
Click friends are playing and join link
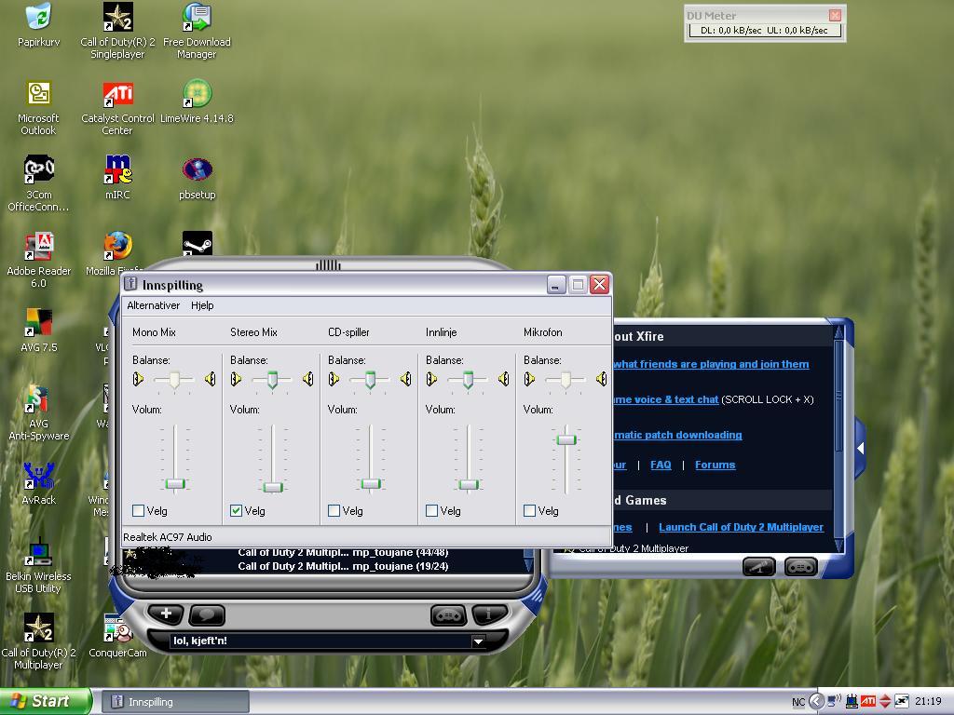tap(711, 364)
